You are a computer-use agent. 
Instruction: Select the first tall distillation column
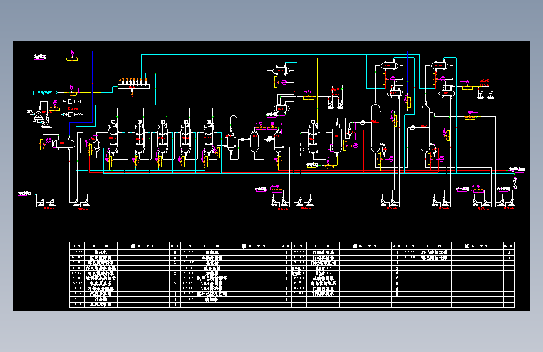pos(375,128)
